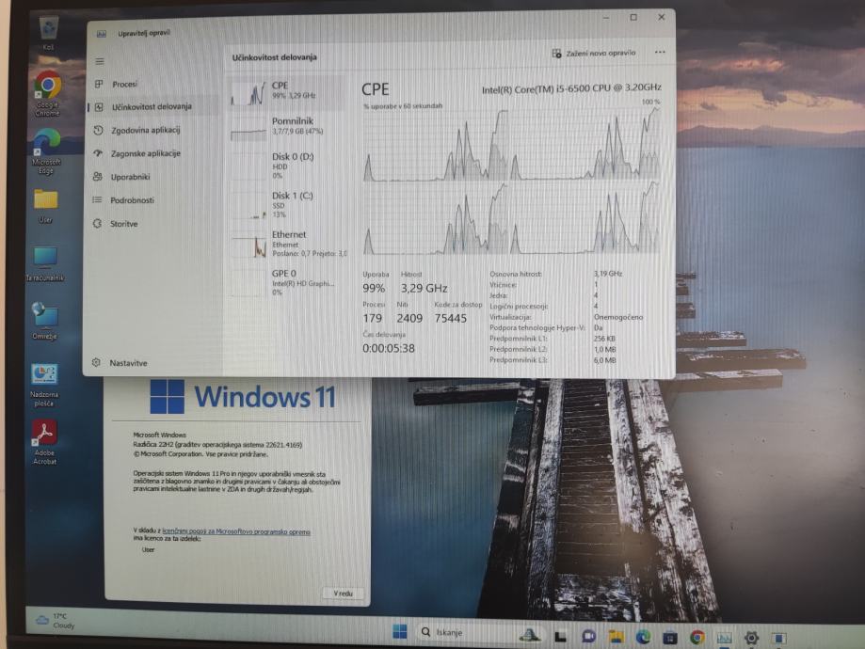Click the Task Manager title bar icon
The width and height of the screenshot is (865, 649).
pos(102,34)
